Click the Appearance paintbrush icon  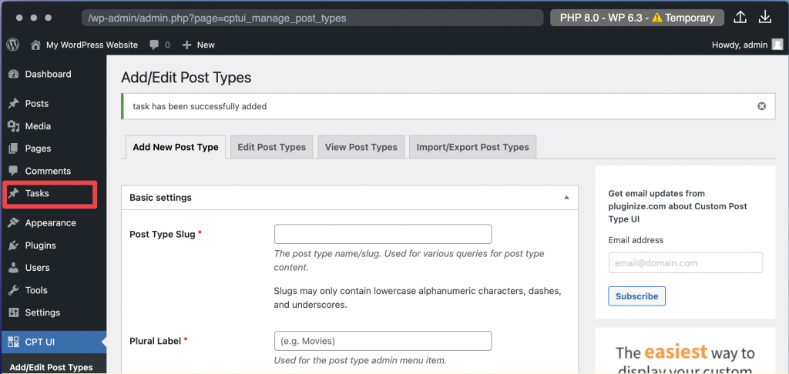pos(13,223)
